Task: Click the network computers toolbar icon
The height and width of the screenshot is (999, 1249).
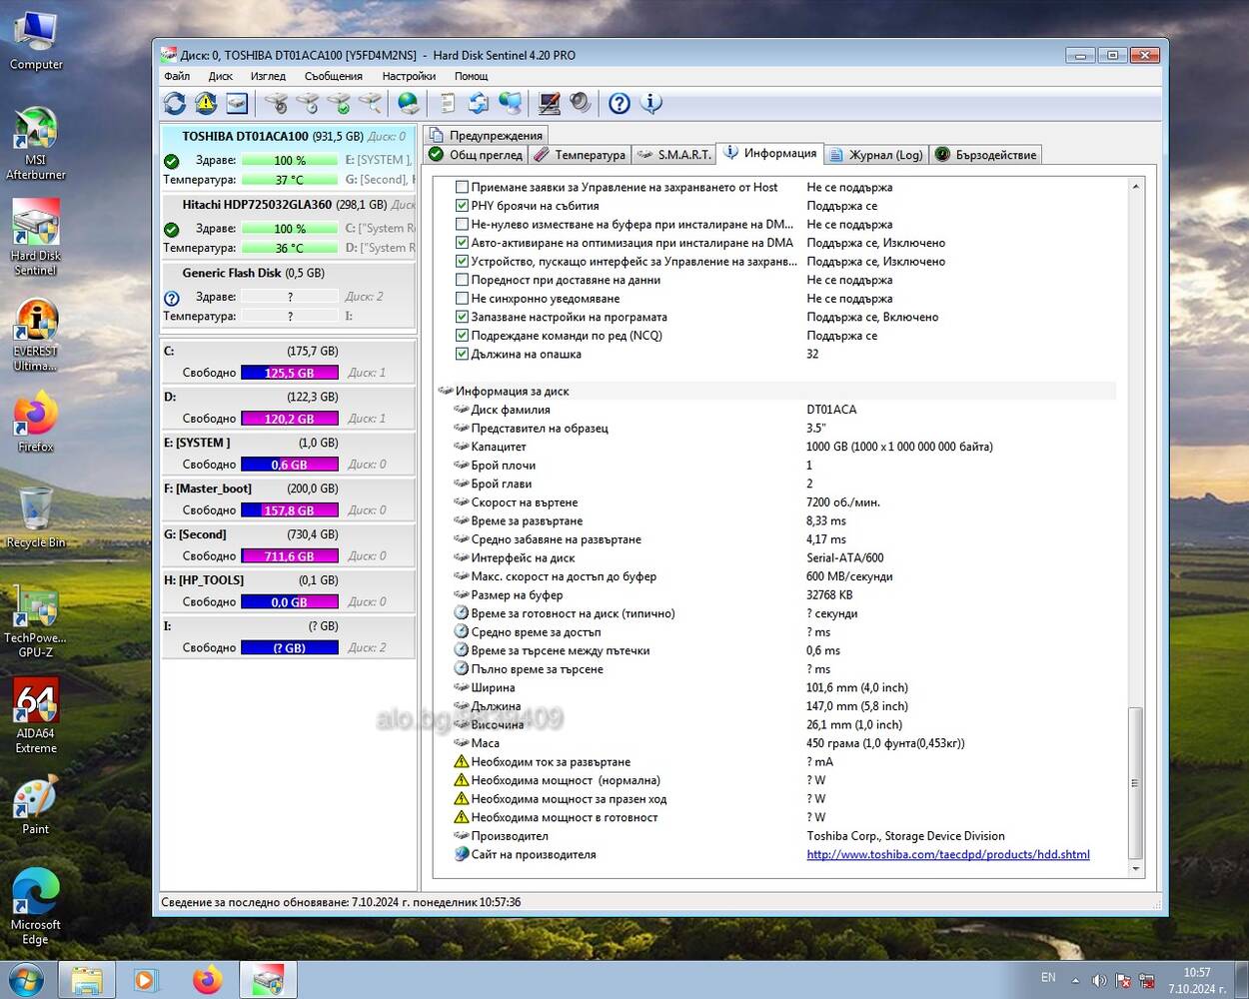Action: point(510,103)
